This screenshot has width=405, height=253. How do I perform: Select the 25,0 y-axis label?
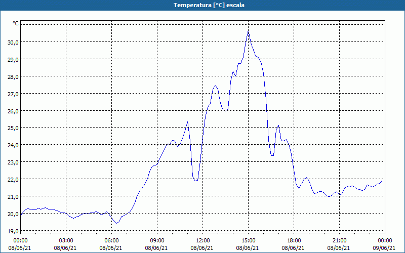(x=13, y=128)
